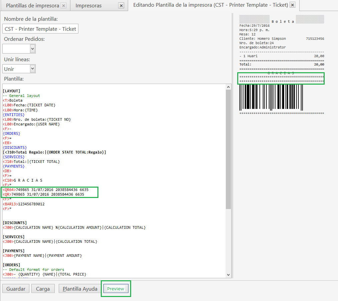Viewport: 338px width, 301px height.
Task: Click the <DB> tag line
Action: click(7, 171)
